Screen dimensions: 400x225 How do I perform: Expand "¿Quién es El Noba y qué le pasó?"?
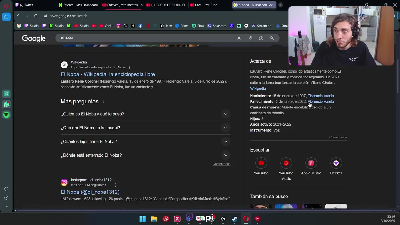pyautogui.click(x=145, y=114)
